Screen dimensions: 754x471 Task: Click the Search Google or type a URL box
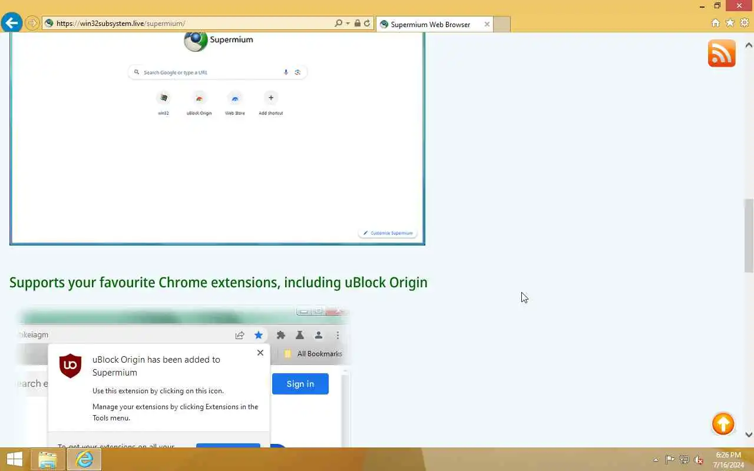pyautogui.click(x=217, y=72)
